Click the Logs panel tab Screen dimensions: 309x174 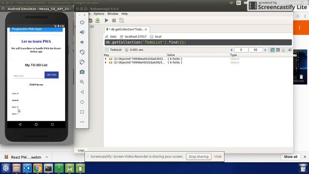pos(81,150)
